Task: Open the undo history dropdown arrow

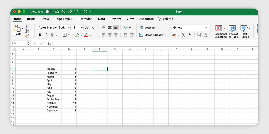Action: point(80,12)
